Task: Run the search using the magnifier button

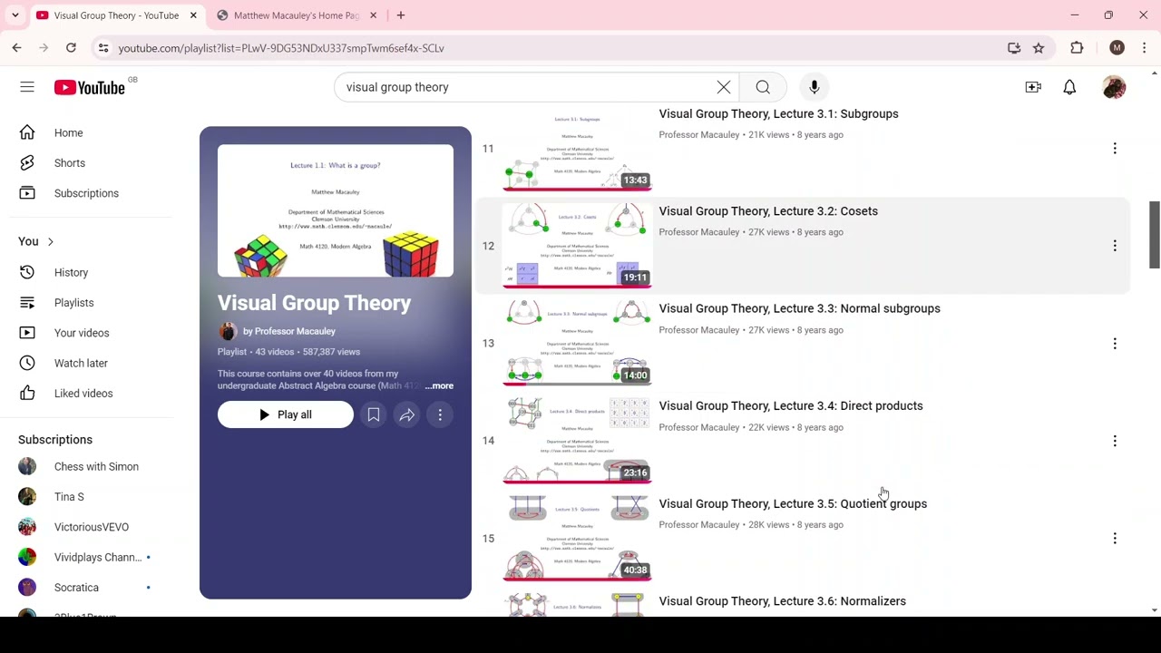Action: click(x=763, y=87)
